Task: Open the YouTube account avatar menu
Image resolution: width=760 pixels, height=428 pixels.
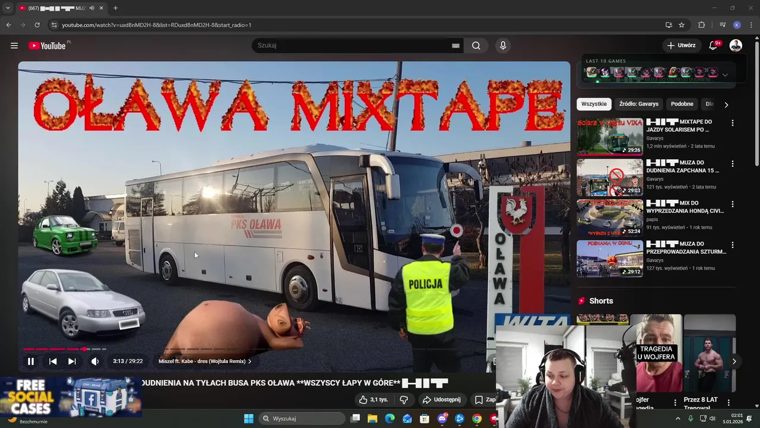Action: [x=736, y=46]
